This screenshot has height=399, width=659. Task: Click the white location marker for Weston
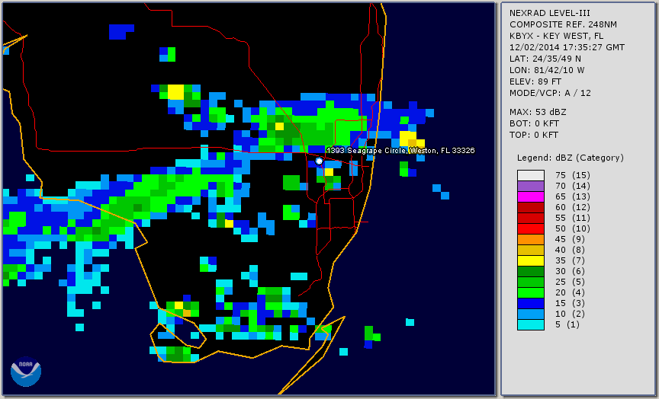(x=319, y=161)
